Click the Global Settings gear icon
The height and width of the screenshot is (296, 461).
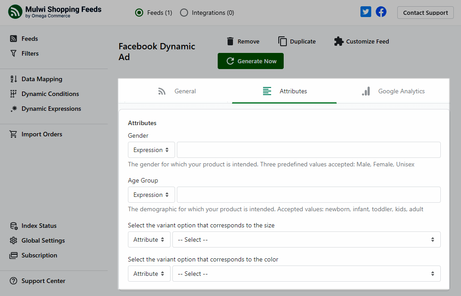coord(13,240)
